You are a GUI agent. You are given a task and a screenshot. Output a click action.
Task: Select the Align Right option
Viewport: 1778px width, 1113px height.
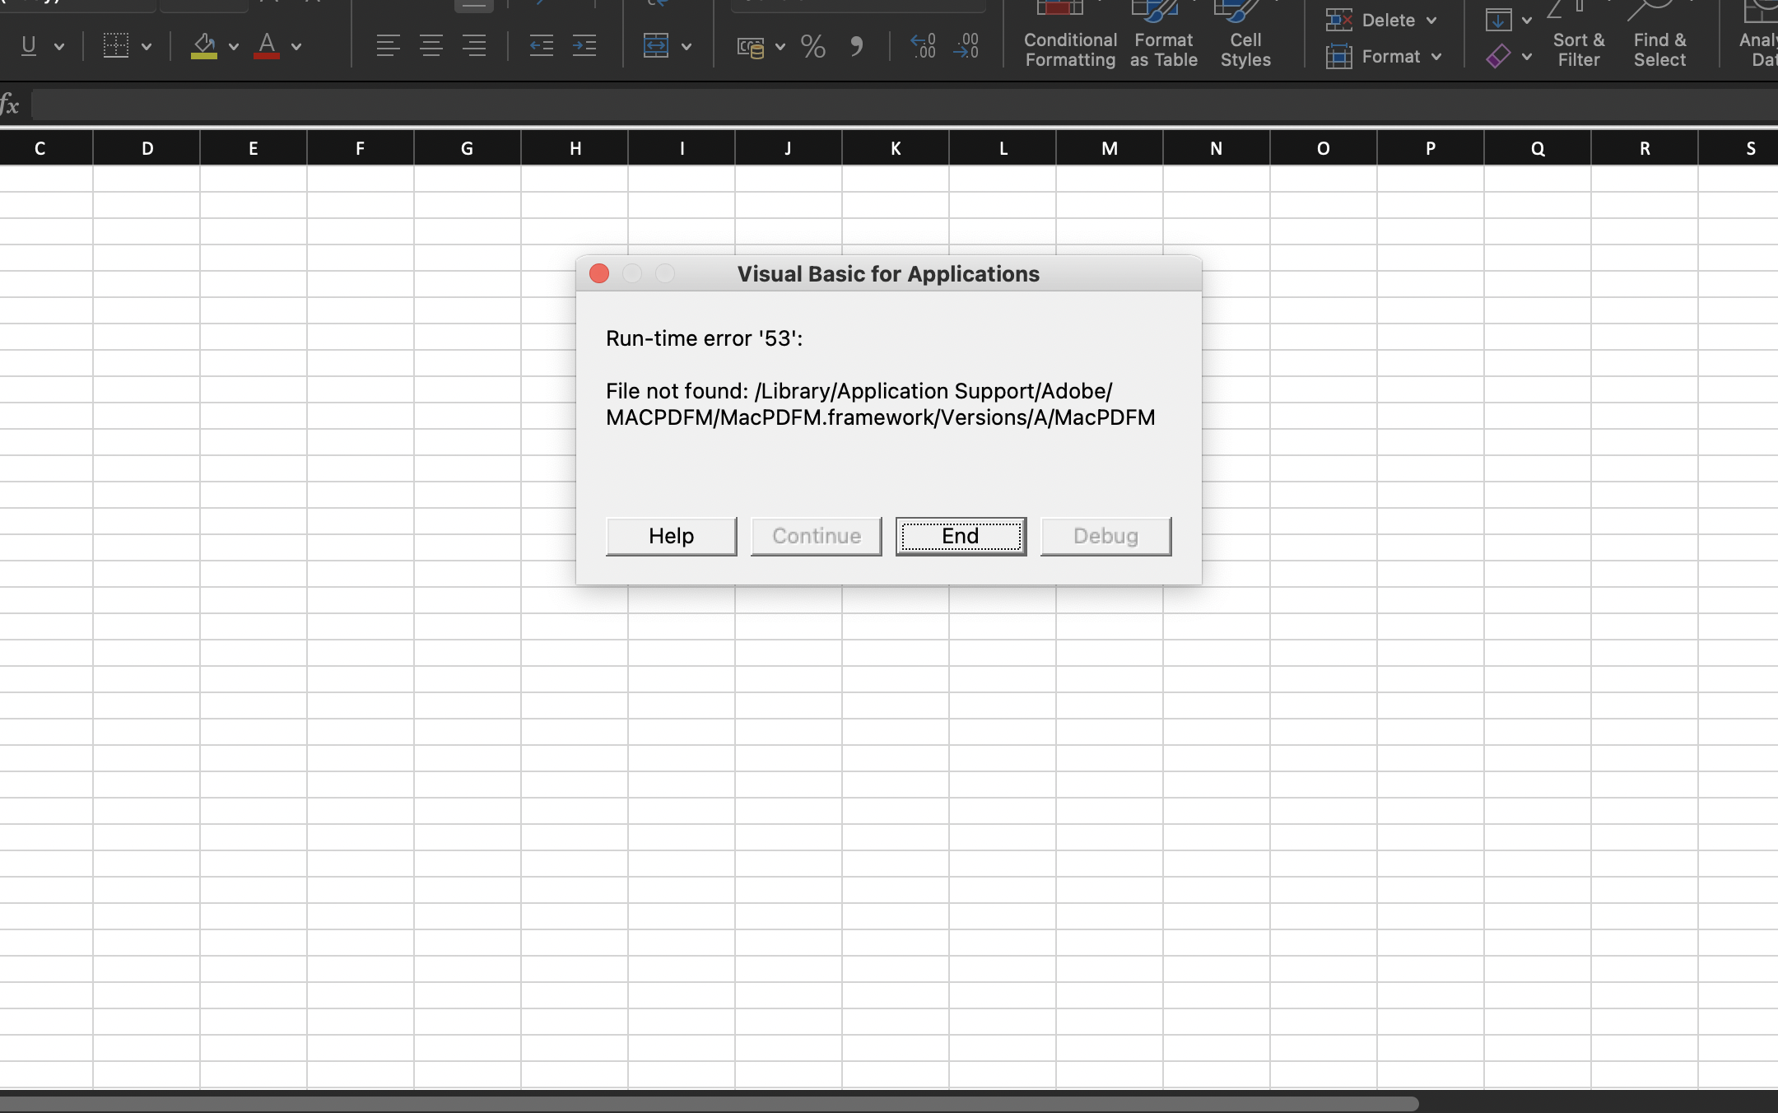click(x=475, y=46)
